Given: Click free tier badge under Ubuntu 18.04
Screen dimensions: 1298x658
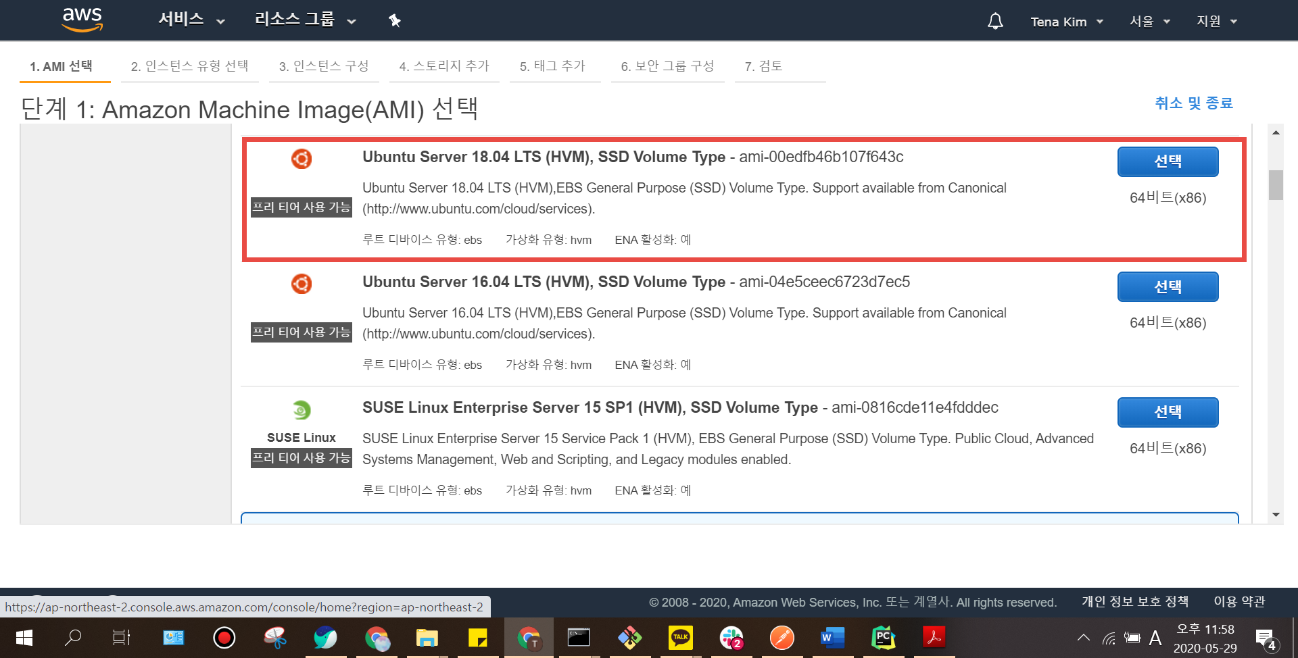Looking at the screenshot, I should coord(302,207).
